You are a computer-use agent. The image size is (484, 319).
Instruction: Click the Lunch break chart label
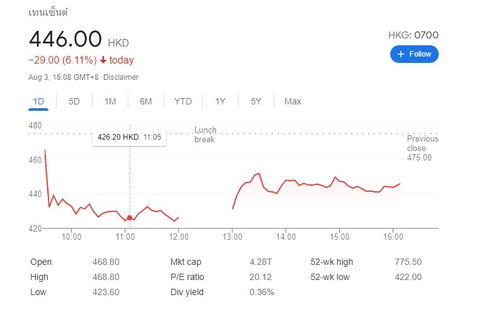pos(205,135)
